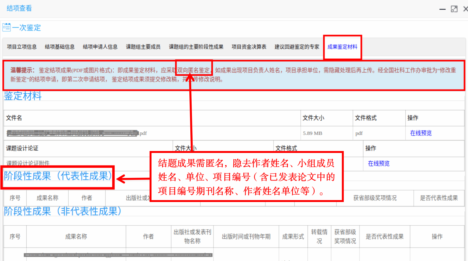The image size is (468, 261).
Task: Open 课题组的主要阶段性成果 tab
Action: pos(196,47)
